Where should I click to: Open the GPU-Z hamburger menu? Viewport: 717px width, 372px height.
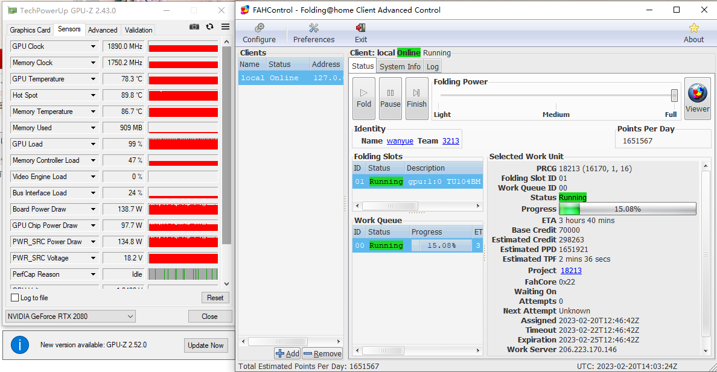point(226,27)
